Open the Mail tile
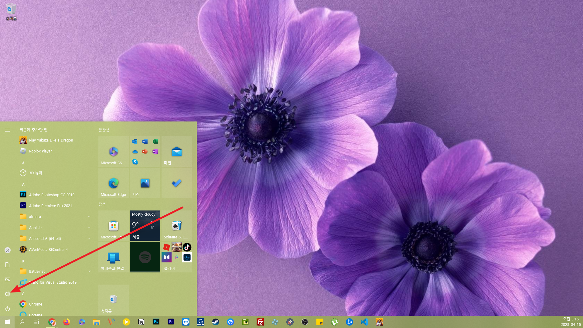 tap(176, 152)
